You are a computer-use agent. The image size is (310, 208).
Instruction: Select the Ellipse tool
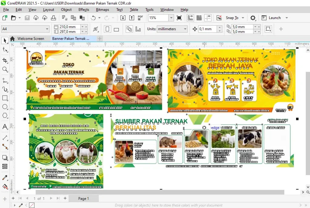(5, 107)
